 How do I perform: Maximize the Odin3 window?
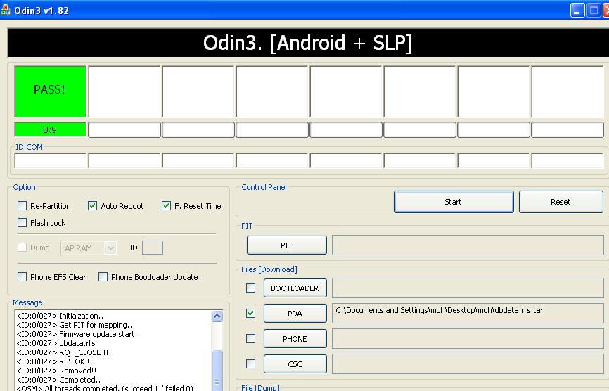point(594,11)
